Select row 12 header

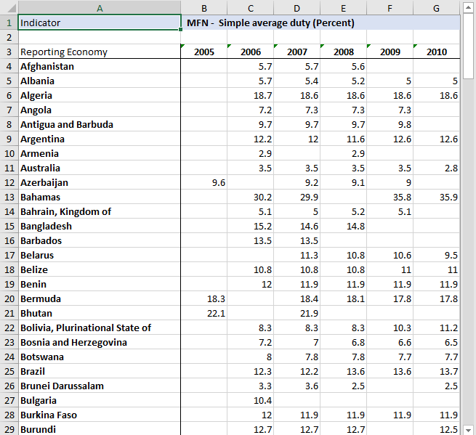point(9,182)
